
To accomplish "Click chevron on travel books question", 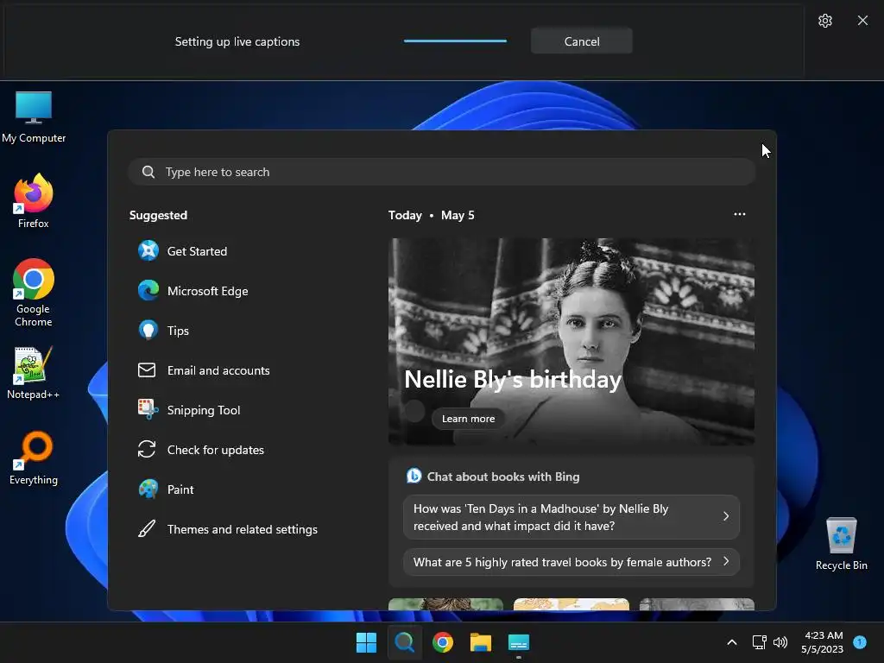I will point(725,561).
